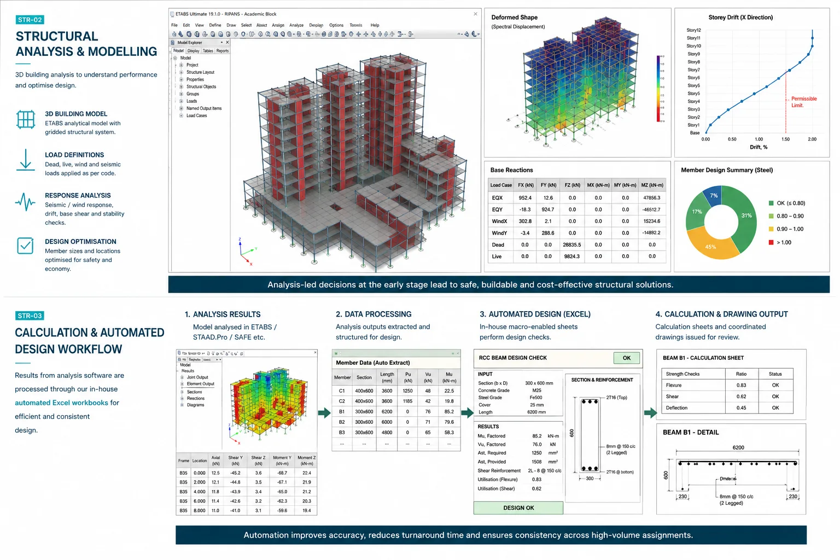840x560 pixels.
Task: Expand the Loads tree node
Action: (x=181, y=101)
